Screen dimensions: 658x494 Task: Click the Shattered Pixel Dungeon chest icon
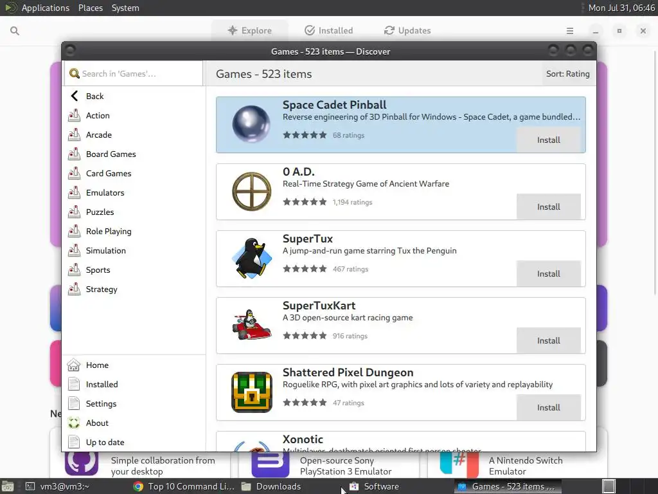tap(251, 392)
